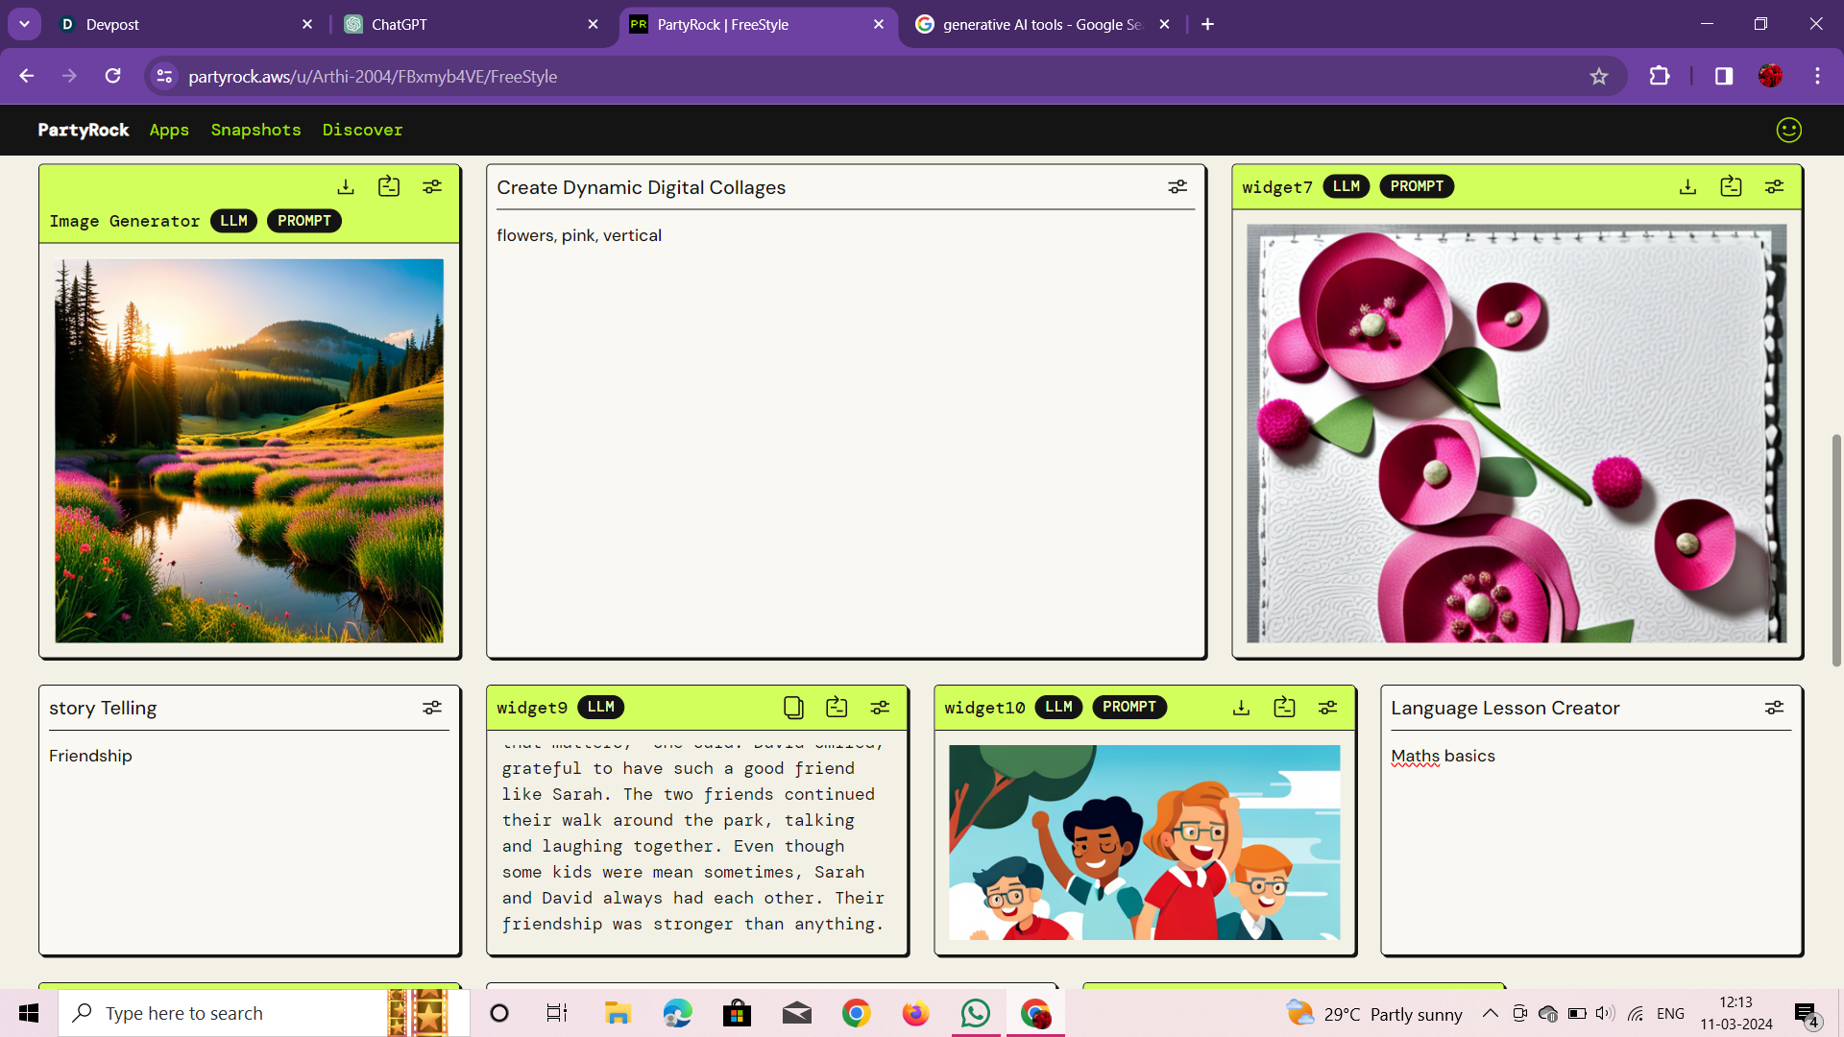Open the smiley feedback icon in the header

pos(1788,130)
